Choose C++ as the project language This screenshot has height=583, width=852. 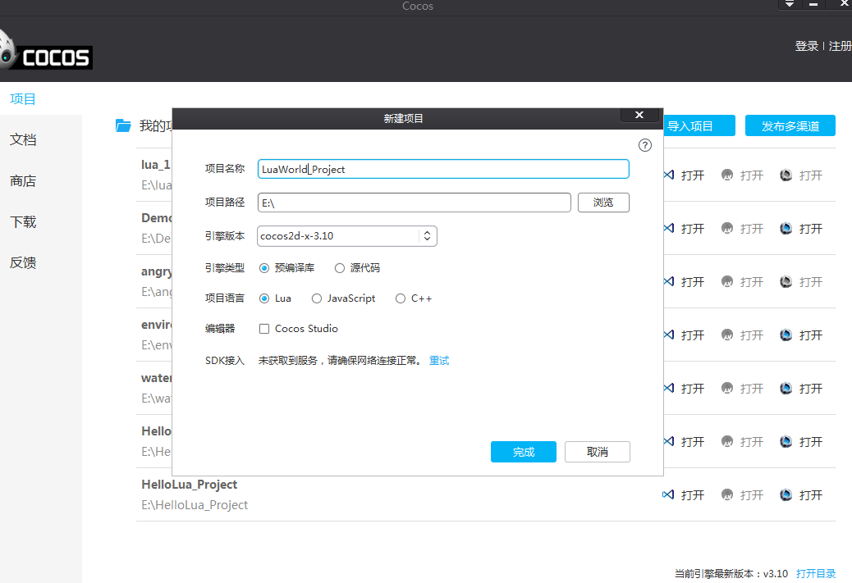[401, 298]
